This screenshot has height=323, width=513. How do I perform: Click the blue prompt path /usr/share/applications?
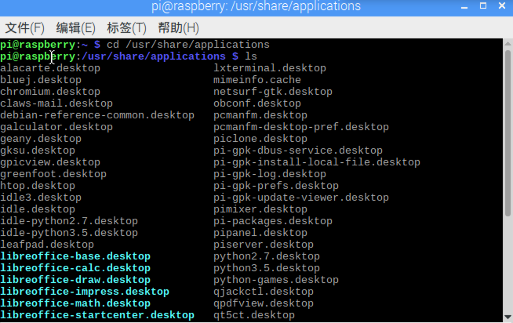(154, 56)
